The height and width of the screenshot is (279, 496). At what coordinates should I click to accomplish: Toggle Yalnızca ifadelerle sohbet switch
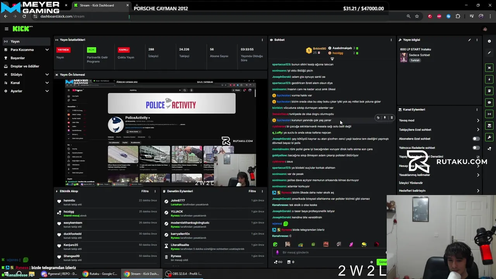pyautogui.click(x=476, y=148)
